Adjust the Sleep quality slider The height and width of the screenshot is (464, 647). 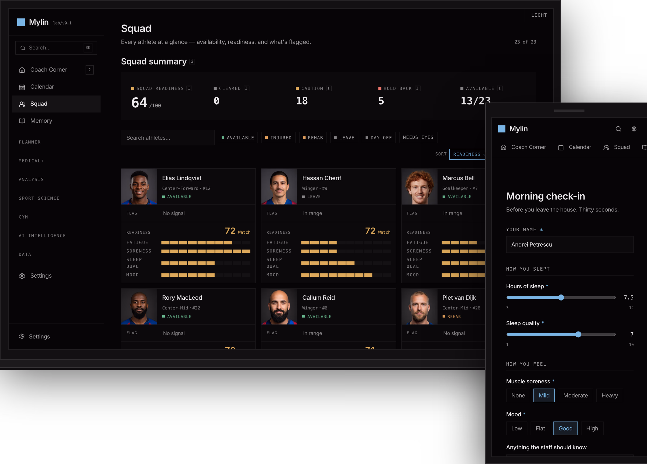pos(561,334)
